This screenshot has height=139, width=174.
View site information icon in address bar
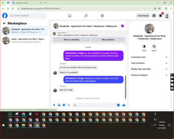(x=18, y=9)
